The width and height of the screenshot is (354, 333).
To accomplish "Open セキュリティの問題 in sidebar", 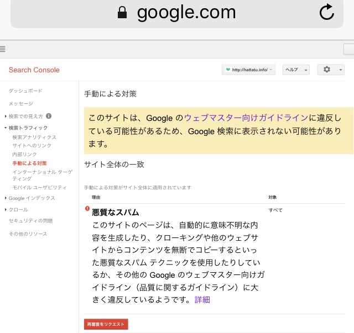I will pyautogui.click(x=31, y=221).
